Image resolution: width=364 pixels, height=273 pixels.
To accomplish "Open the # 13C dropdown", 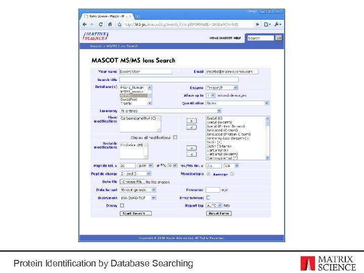I will [x=172, y=165].
